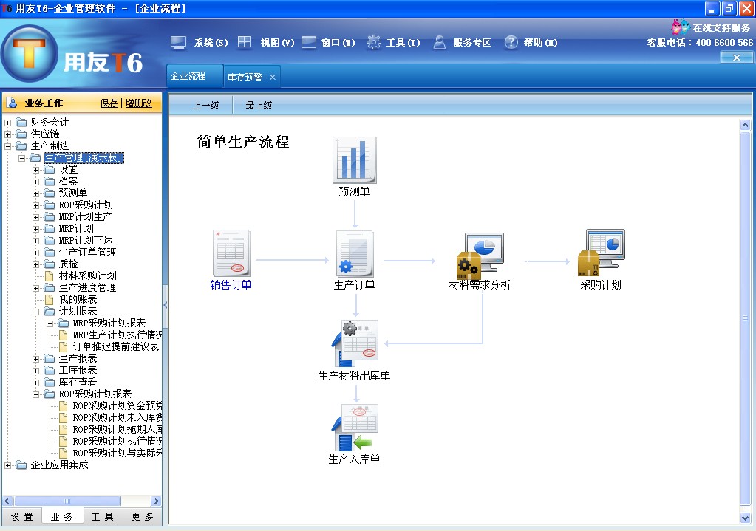Expand the 供应链 tree node

pyautogui.click(x=7, y=134)
